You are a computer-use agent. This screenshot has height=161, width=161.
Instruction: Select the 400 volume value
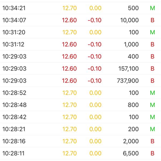(x=133, y=56)
